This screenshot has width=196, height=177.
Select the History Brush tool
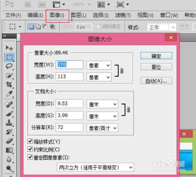point(9,132)
